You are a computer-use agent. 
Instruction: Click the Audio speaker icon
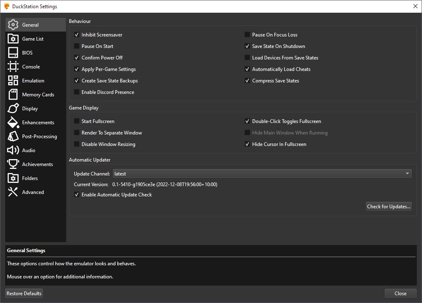pos(13,150)
